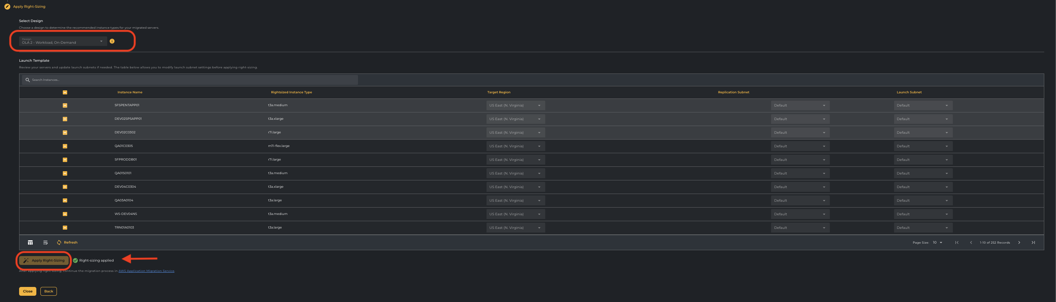The height and width of the screenshot is (302, 1056).
Task: Click the column chooser icon below the table
Action: point(30,242)
